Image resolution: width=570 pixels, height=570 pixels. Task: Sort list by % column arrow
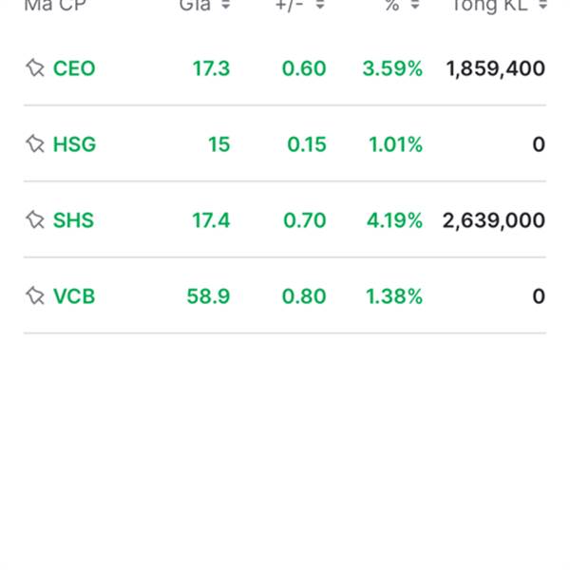tap(415, 6)
